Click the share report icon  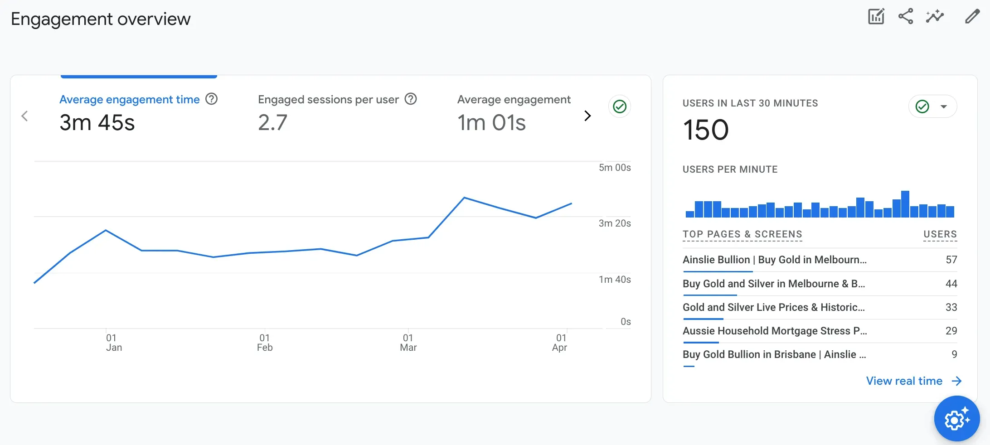point(906,17)
